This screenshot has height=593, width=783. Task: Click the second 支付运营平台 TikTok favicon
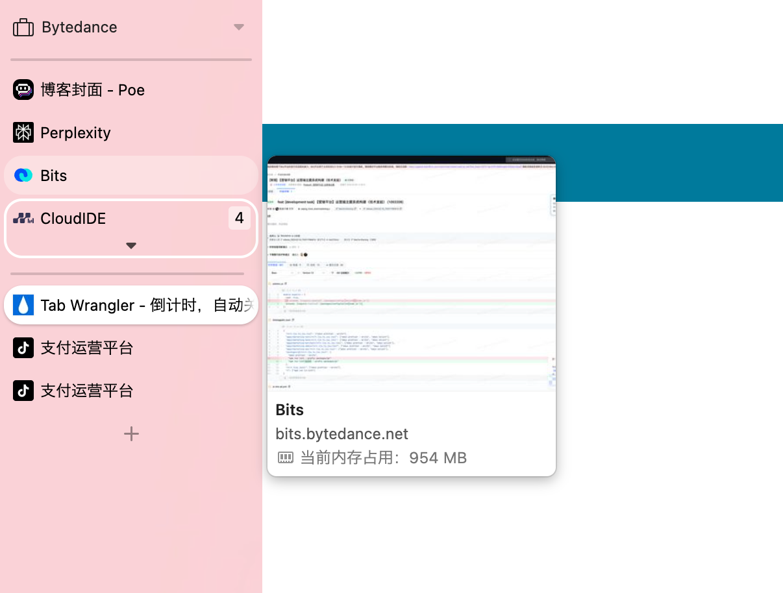tap(23, 391)
